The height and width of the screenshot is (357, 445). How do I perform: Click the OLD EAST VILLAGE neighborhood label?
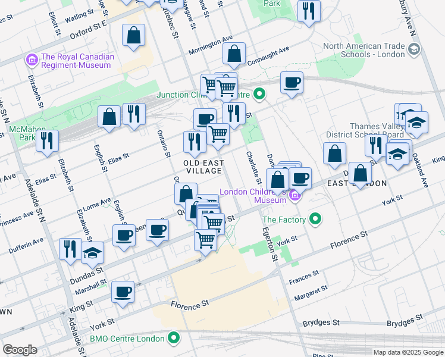204,167
